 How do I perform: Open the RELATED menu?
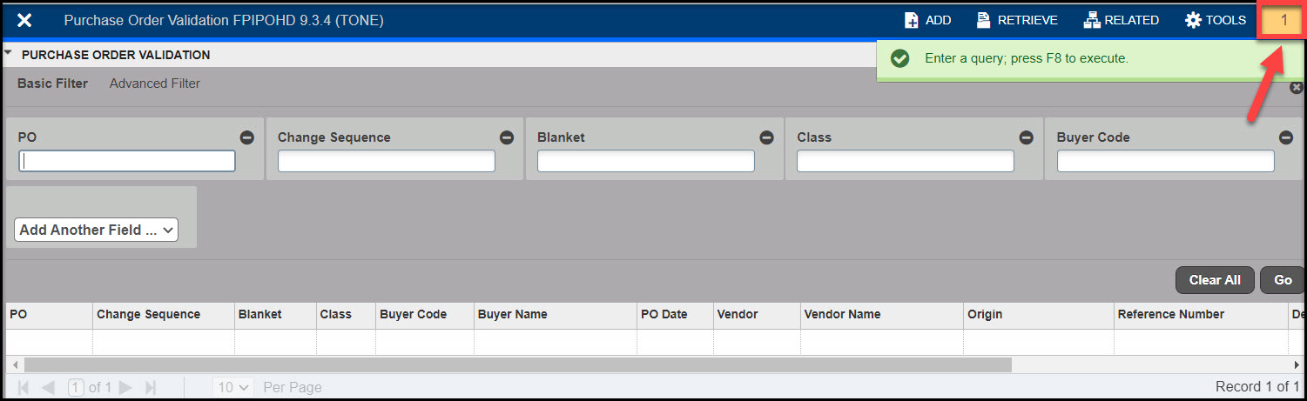pyautogui.click(x=1121, y=20)
